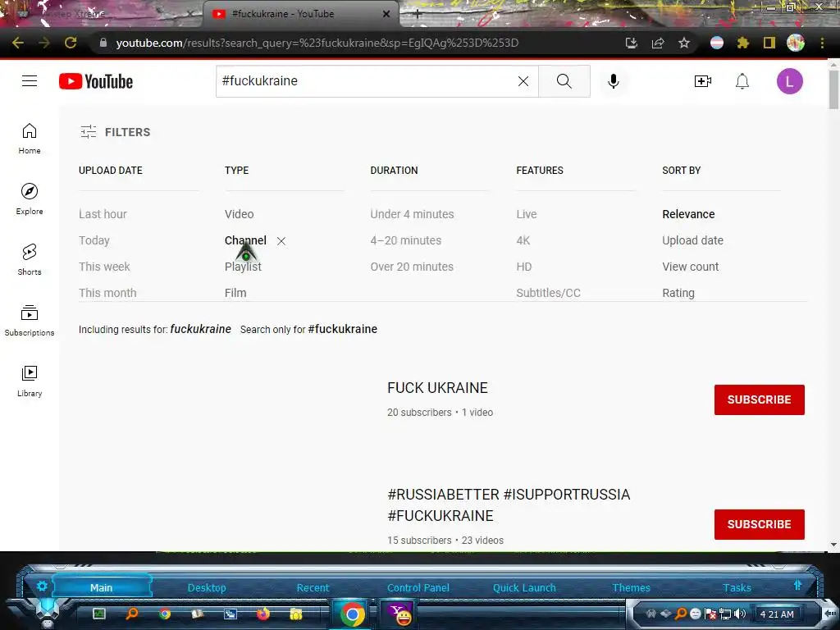Select the #fuckukraine - YouTube tab
This screenshot has height=630, width=840.
(x=300, y=14)
